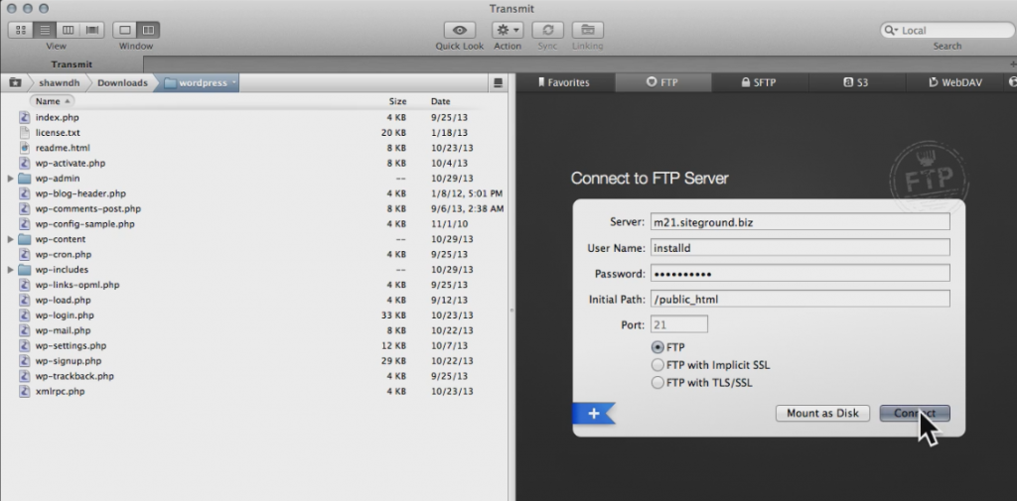Select license.txt file icon
The image size is (1017, 501).
click(x=25, y=132)
